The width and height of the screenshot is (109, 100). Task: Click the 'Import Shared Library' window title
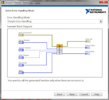click(17, 2)
